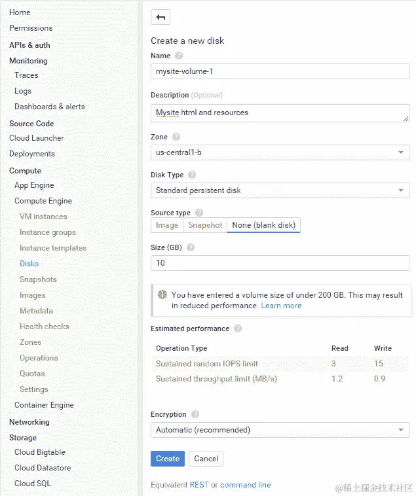Click the Cancel button
The width and height of the screenshot is (416, 496).
tap(206, 459)
